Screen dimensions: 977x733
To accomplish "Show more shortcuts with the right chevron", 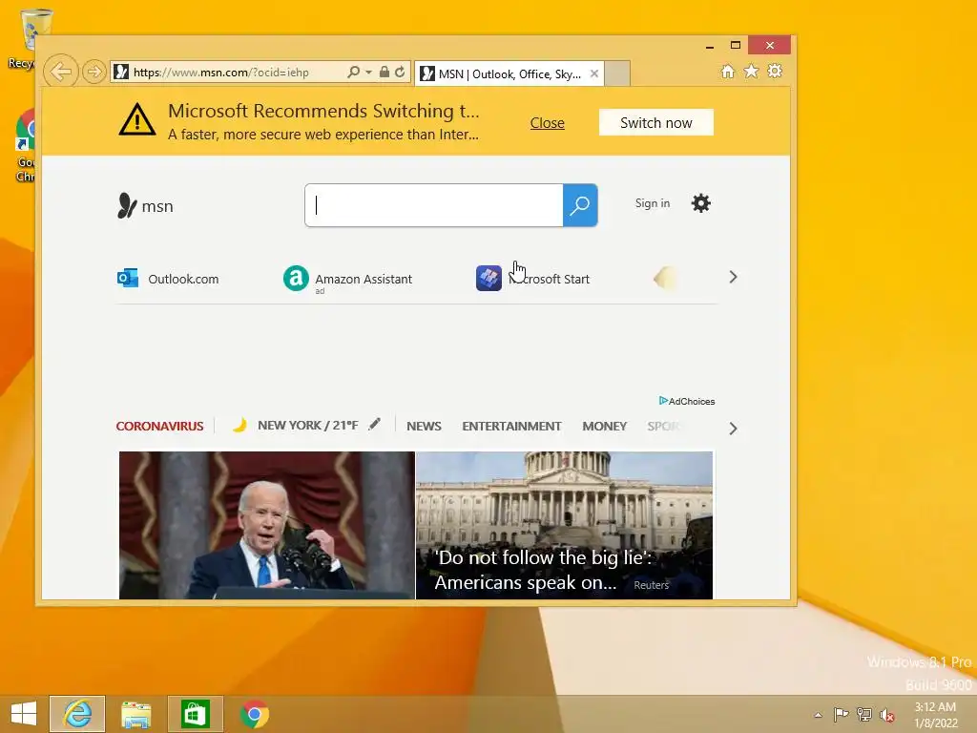I will (x=734, y=277).
